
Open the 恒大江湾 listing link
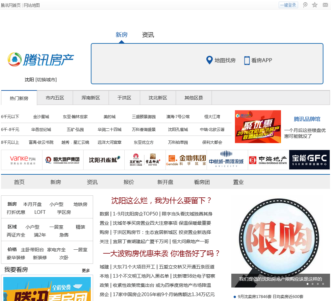click(x=212, y=117)
